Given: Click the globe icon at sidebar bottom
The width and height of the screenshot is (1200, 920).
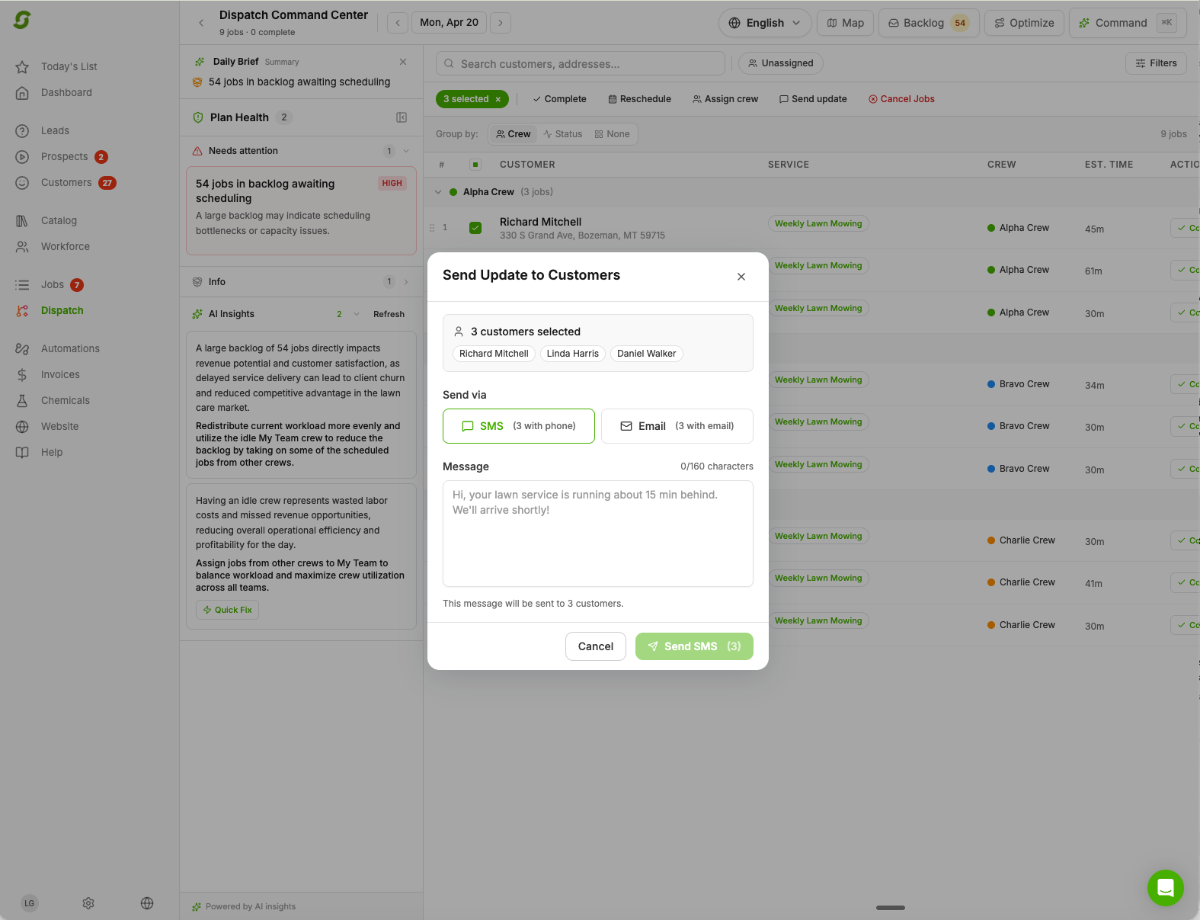Looking at the screenshot, I should pos(147,903).
